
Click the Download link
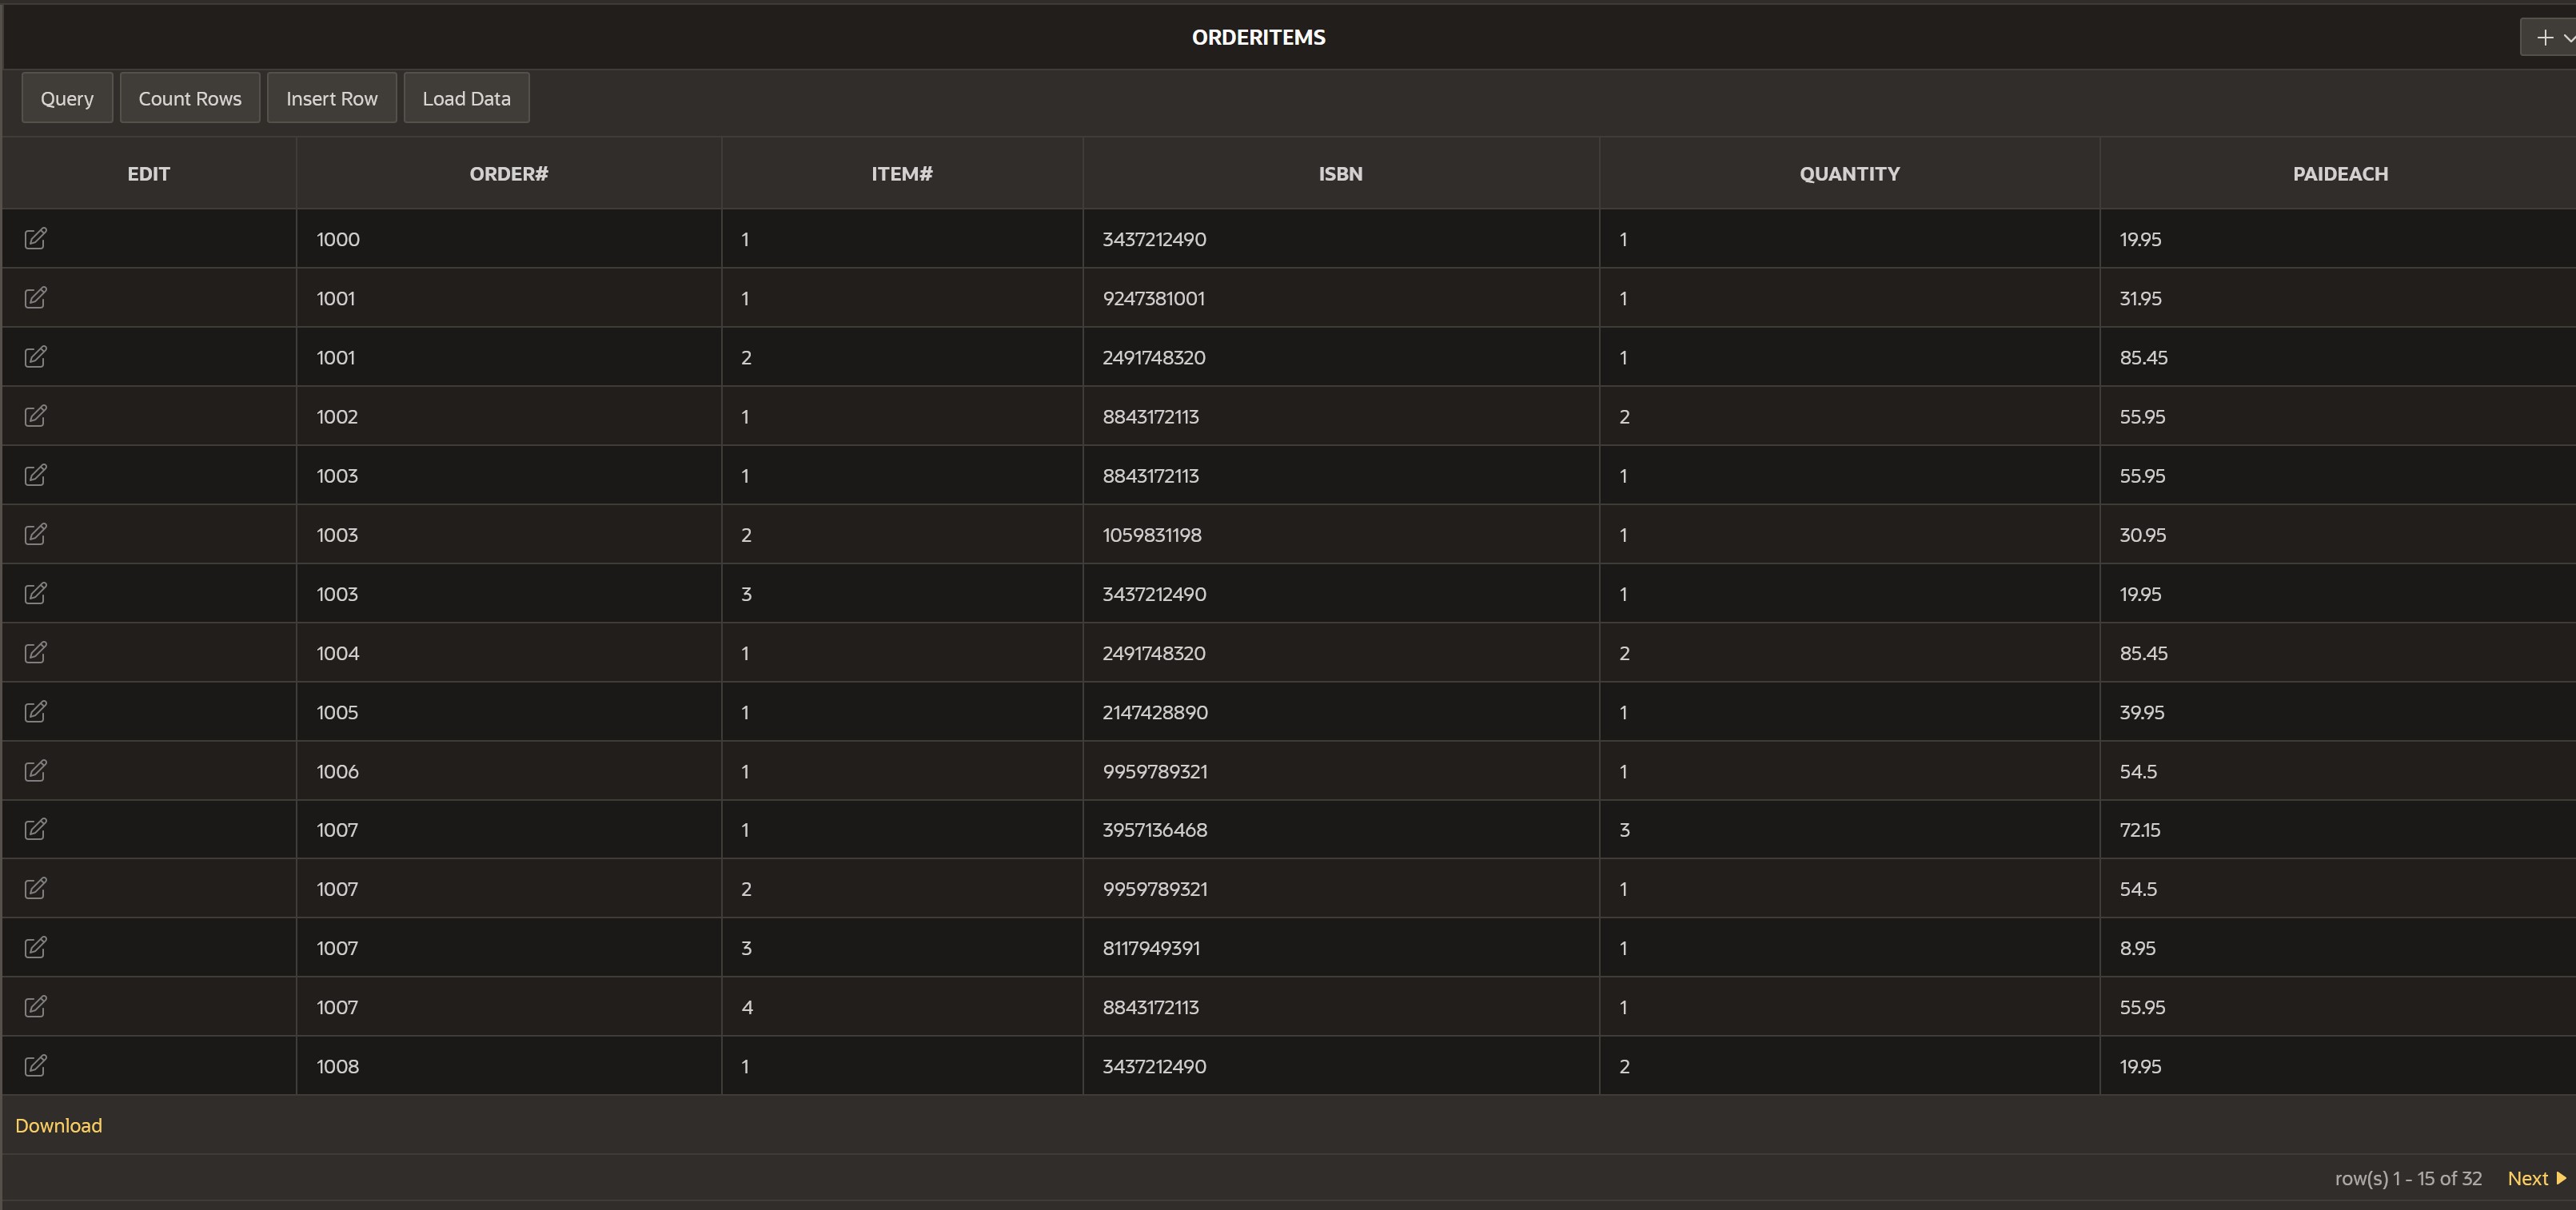[58, 1125]
